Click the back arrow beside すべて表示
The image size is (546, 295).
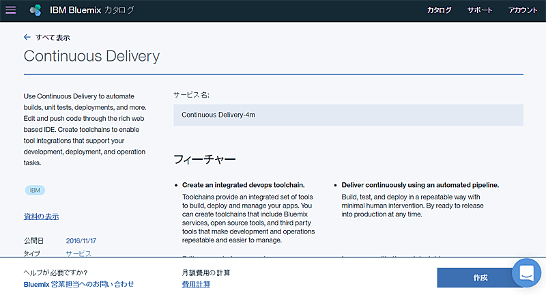pos(27,37)
